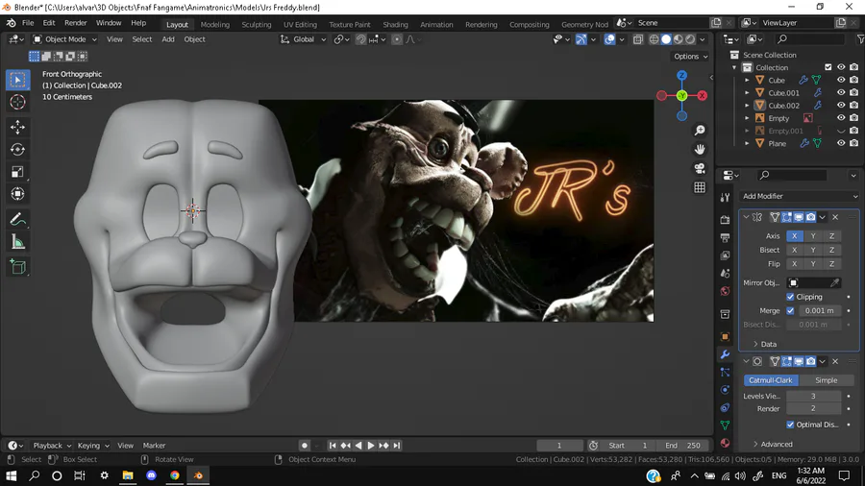The height and width of the screenshot is (486, 865).
Task: Disable Optimal Display checkbox
Action: 791,425
